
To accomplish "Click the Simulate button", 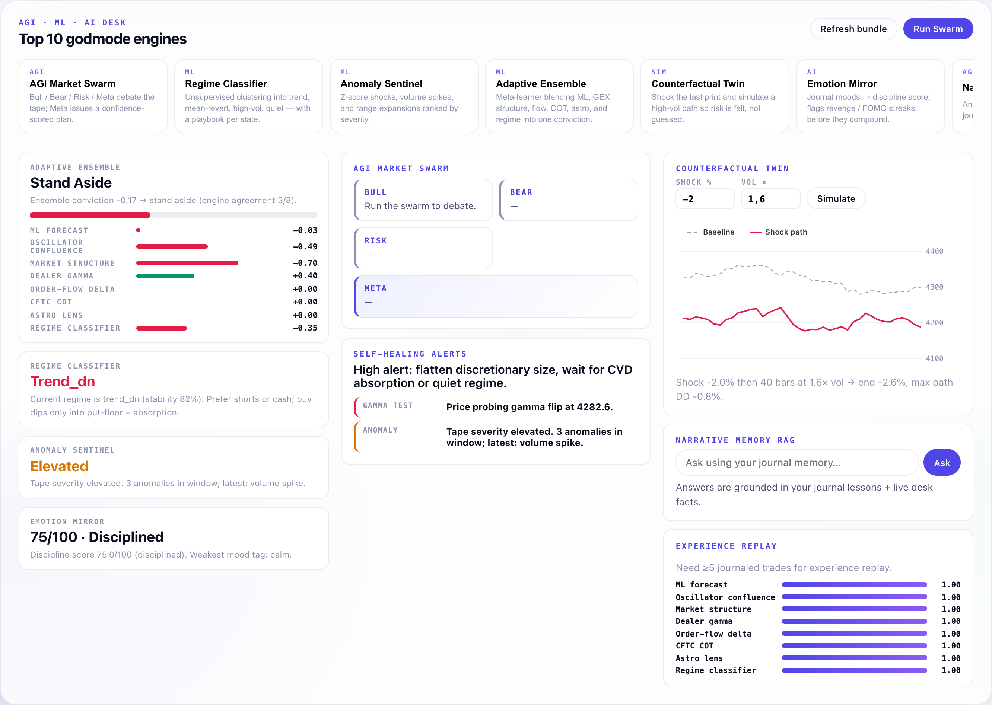I will pos(836,198).
